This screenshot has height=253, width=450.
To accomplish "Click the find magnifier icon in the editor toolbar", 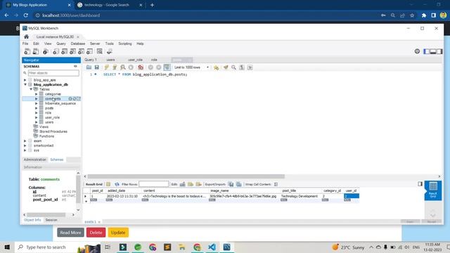I will coord(234,67).
